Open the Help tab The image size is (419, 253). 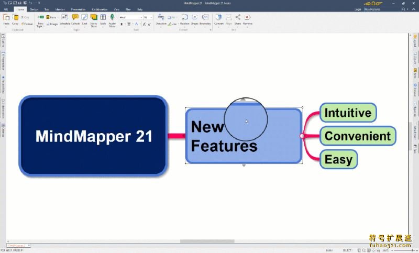click(x=140, y=9)
